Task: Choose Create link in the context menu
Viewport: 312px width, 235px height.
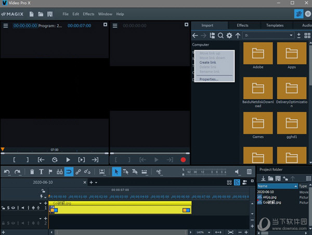Action: 207,62
